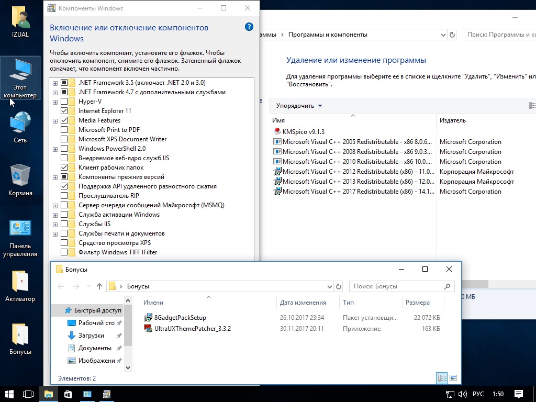Go up one level in Бонусы window
Viewport: 536px width, 402px height.
tap(99, 286)
